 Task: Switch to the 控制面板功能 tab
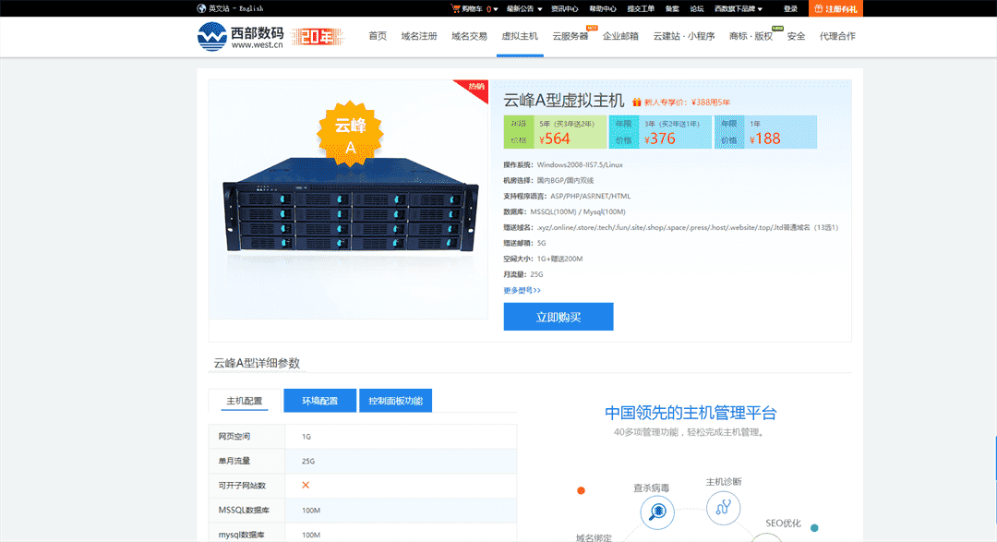[395, 401]
